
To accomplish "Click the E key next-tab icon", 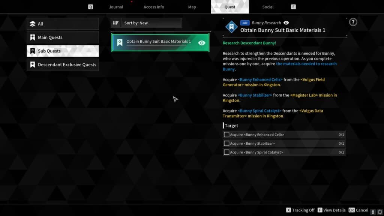I will [x=293, y=7].
